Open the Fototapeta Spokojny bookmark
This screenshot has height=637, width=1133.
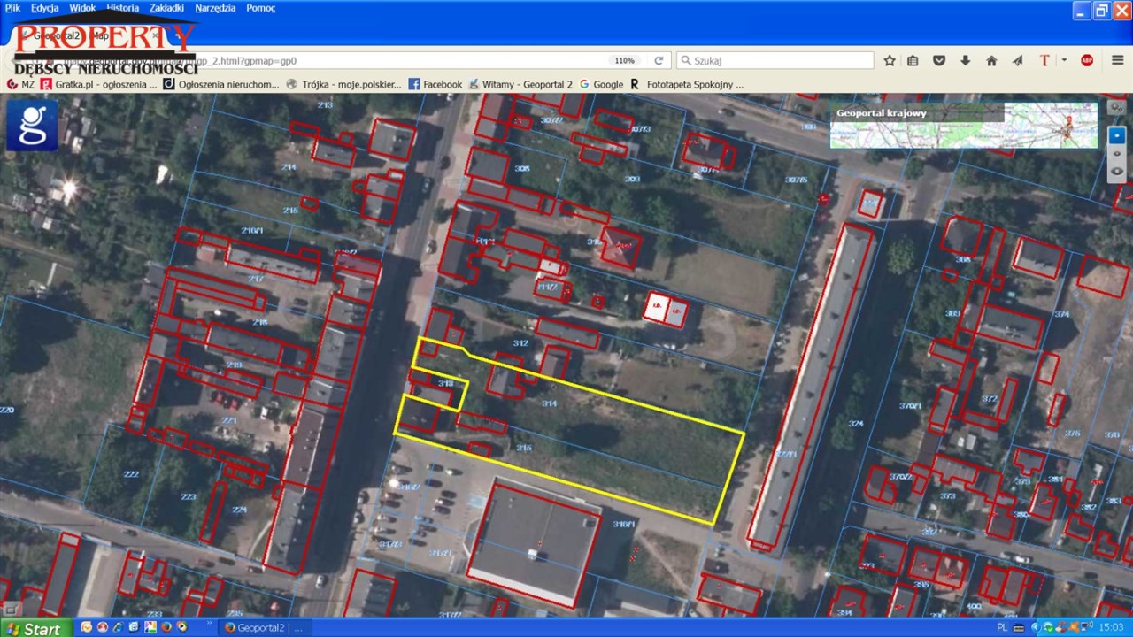pyautogui.click(x=686, y=85)
